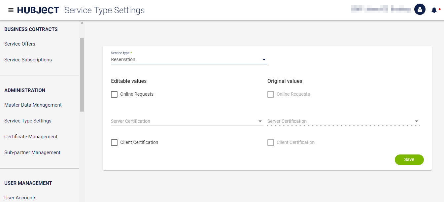Screen dimensions: 444x202
Task: Select Certificate Management in sidebar
Action: click(31, 137)
